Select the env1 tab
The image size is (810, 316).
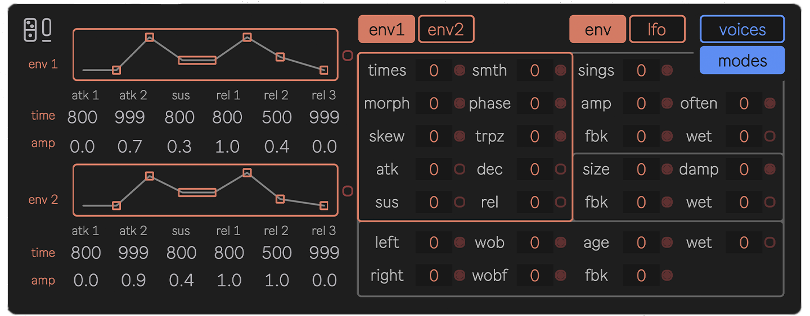click(x=386, y=29)
